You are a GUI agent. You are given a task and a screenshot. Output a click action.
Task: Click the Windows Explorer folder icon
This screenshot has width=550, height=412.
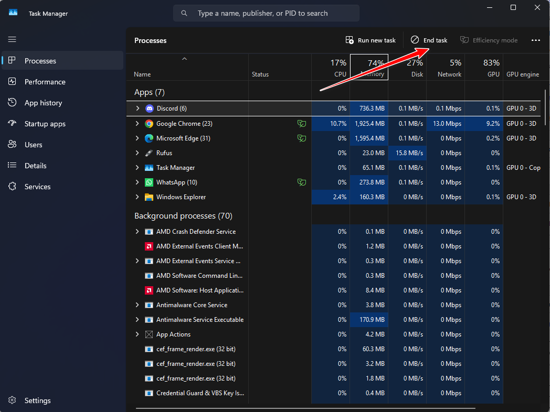click(x=149, y=197)
